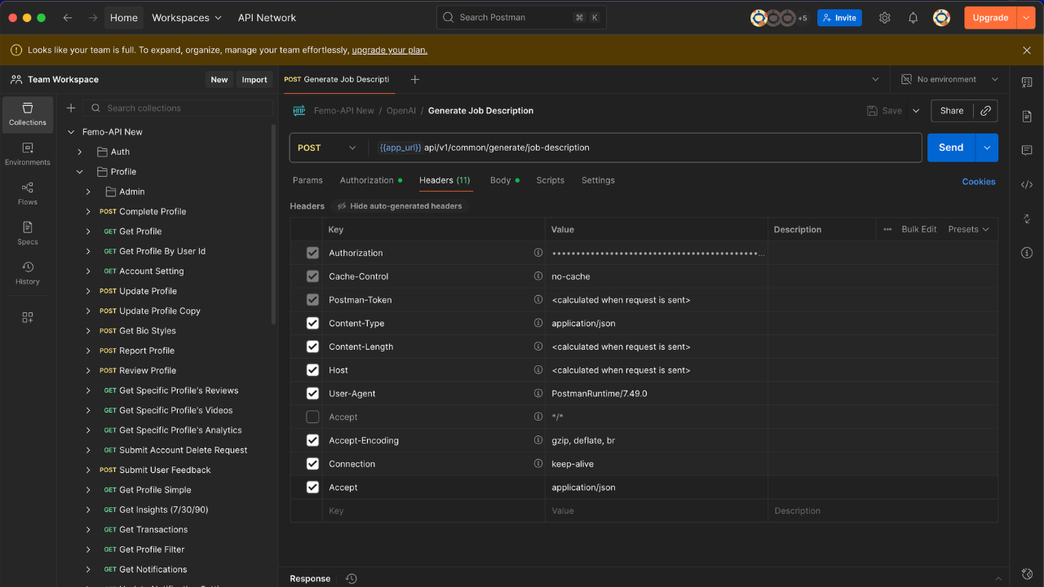Disable the Connection keep-alive header
Viewport: 1044px width, 587px height.
pyautogui.click(x=312, y=463)
